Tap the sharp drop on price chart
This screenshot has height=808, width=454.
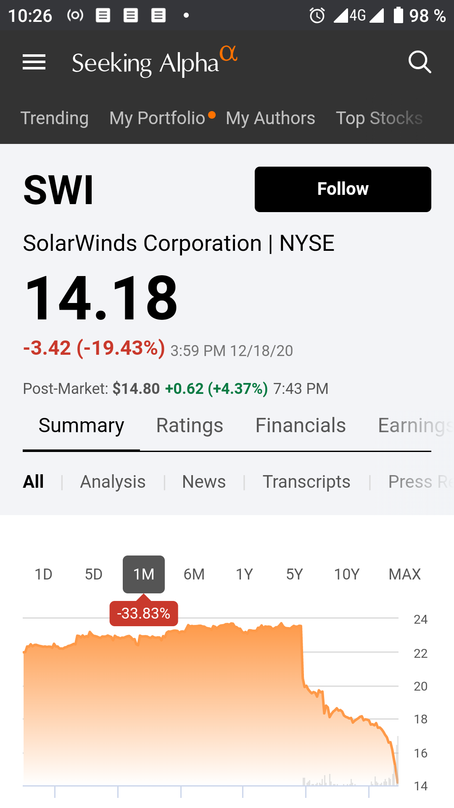[x=303, y=656]
